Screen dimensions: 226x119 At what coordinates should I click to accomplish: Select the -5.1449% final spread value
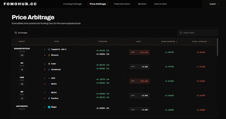point(200,96)
